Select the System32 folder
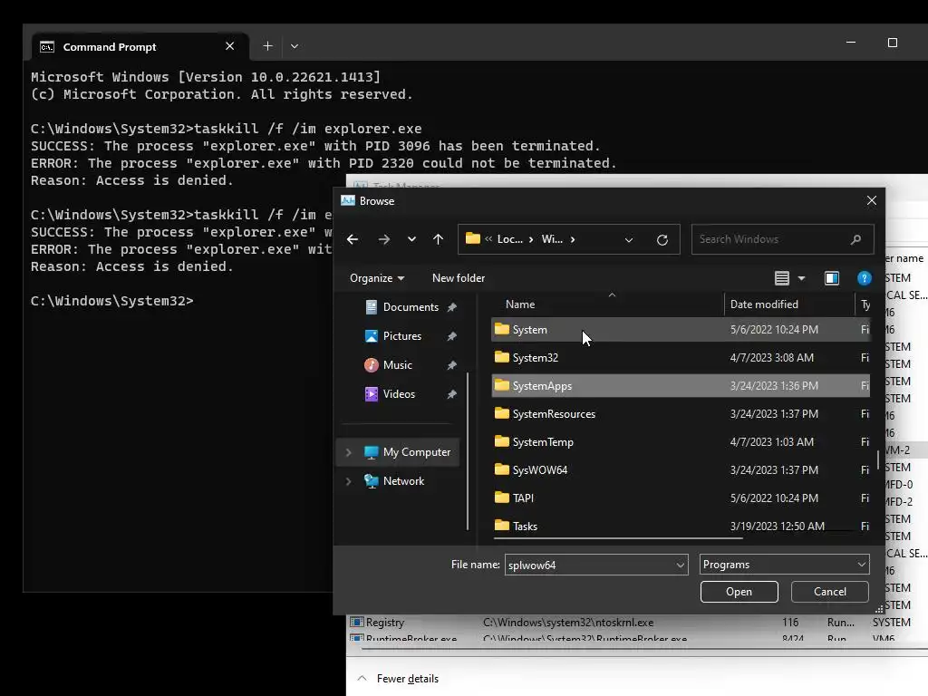 (x=681, y=357)
